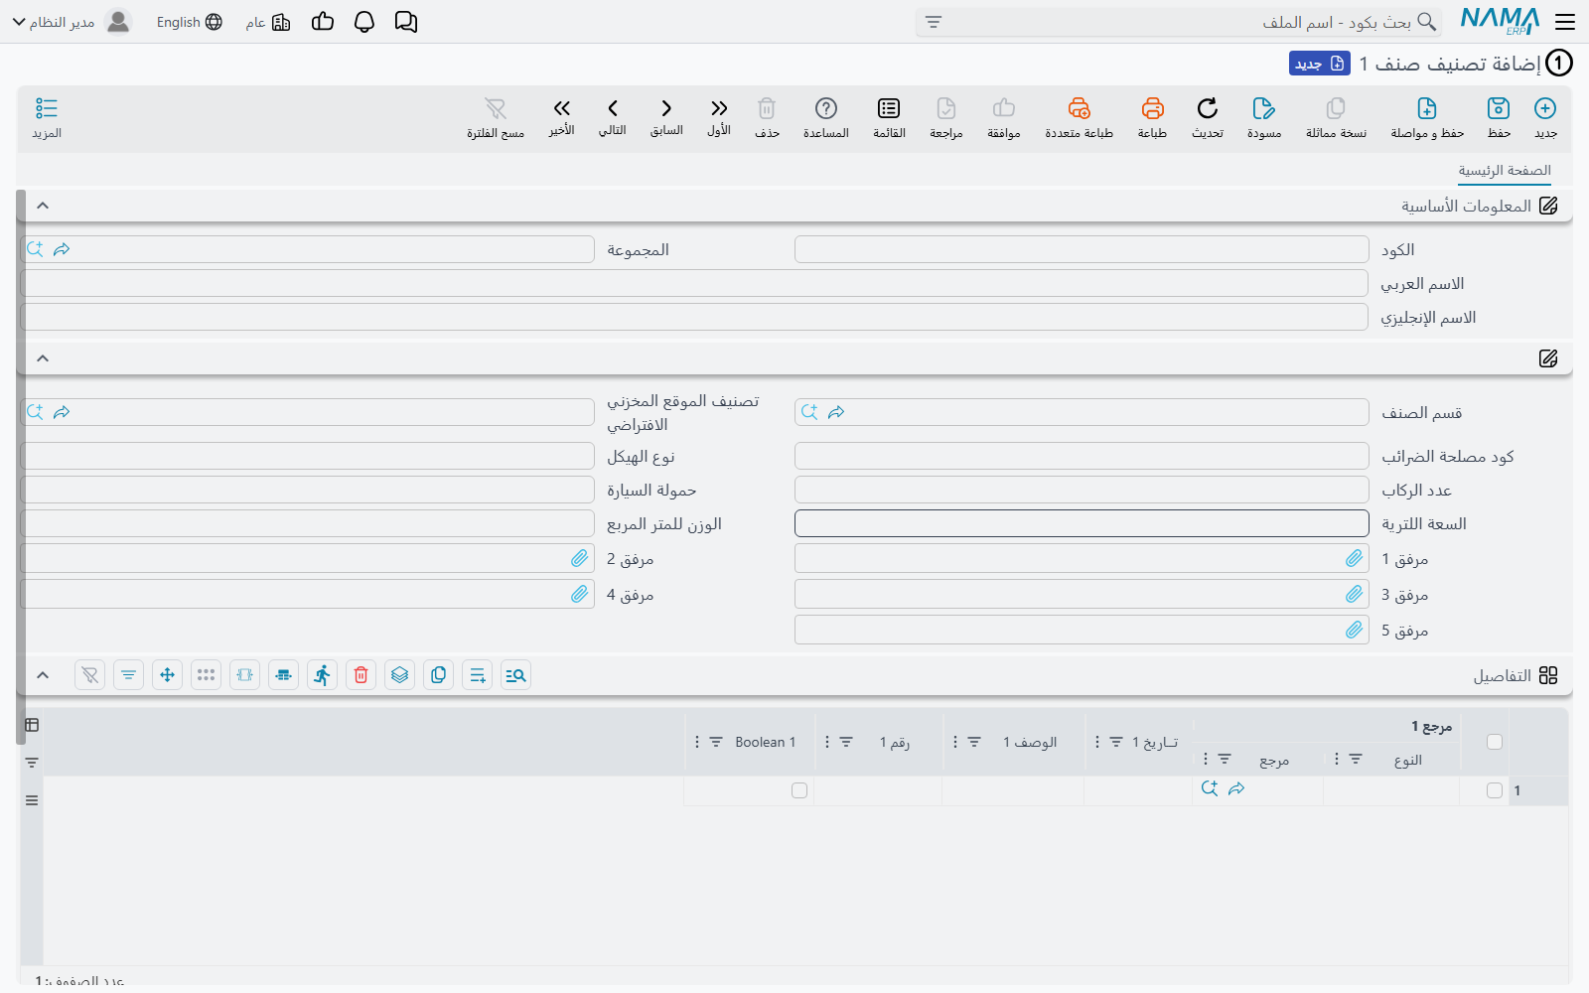Image resolution: width=1589 pixels, height=993 pixels.
Task: Click the add row icon in details toolbar
Action: click(x=478, y=675)
